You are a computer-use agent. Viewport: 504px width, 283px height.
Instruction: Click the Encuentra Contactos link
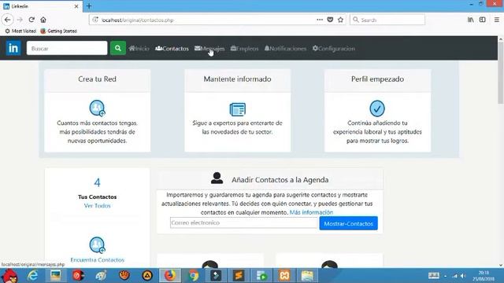[97, 259]
